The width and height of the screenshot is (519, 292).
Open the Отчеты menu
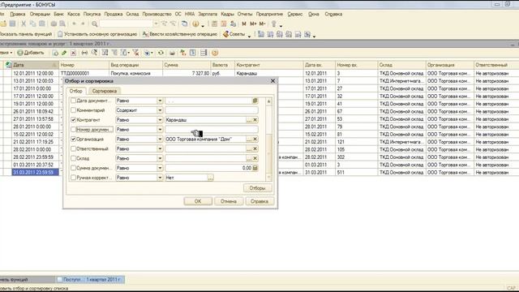tap(245, 15)
